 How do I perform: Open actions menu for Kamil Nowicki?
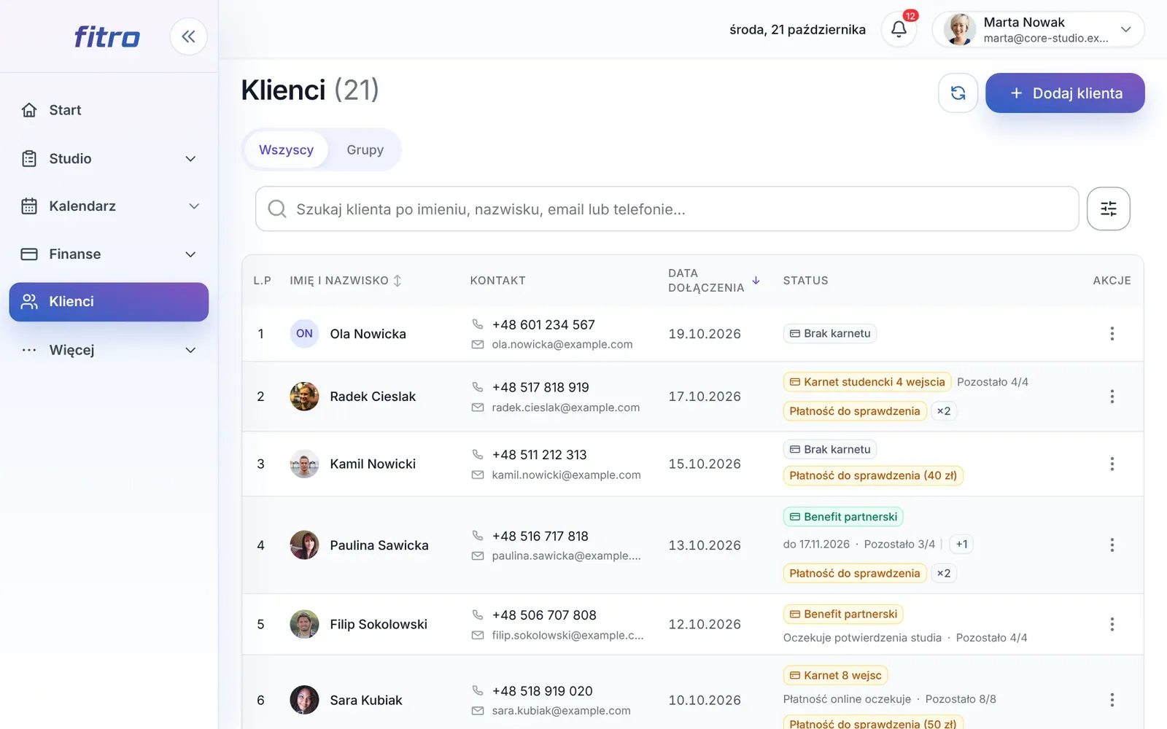click(1112, 464)
